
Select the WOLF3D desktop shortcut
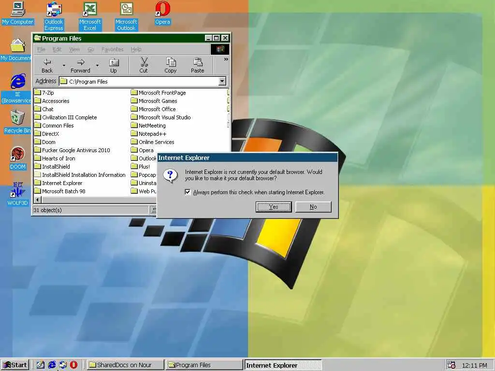18,194
